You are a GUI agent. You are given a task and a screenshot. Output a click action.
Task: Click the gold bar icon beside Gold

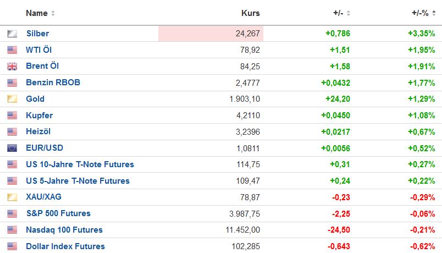(x=12, y=99)
